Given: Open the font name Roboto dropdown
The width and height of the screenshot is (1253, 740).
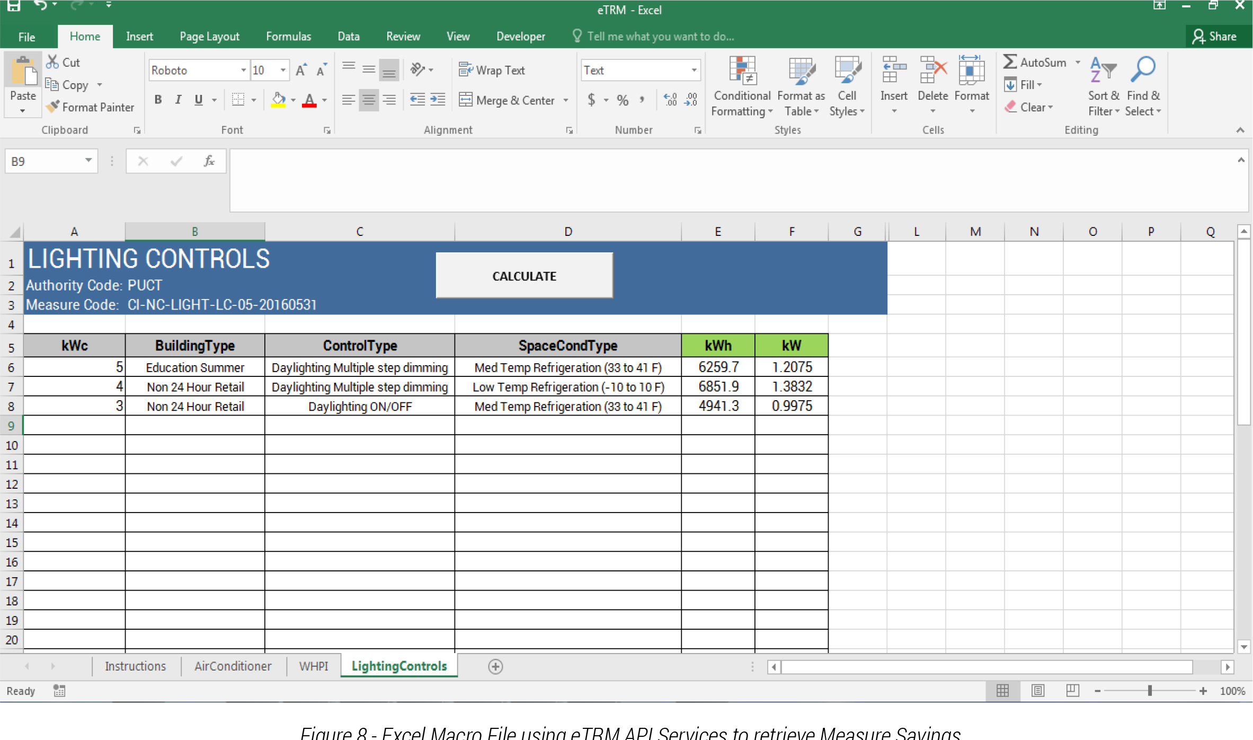Looking at the screenshot, I should click(x=243, y=70).
